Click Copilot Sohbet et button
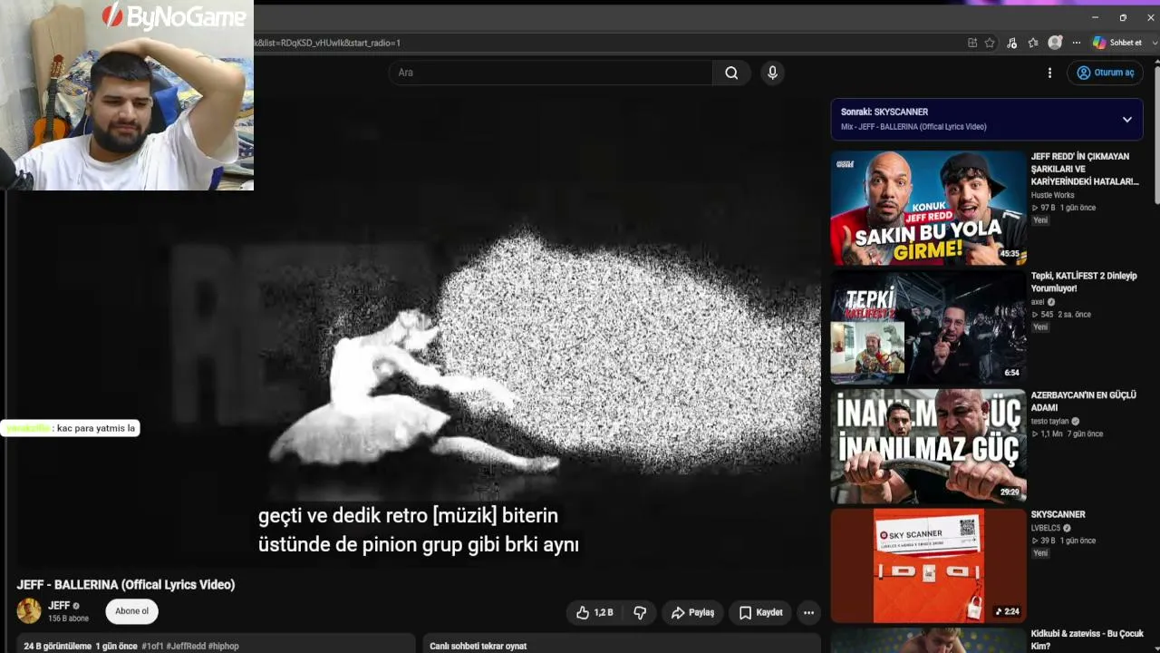 click(1116, 43)
